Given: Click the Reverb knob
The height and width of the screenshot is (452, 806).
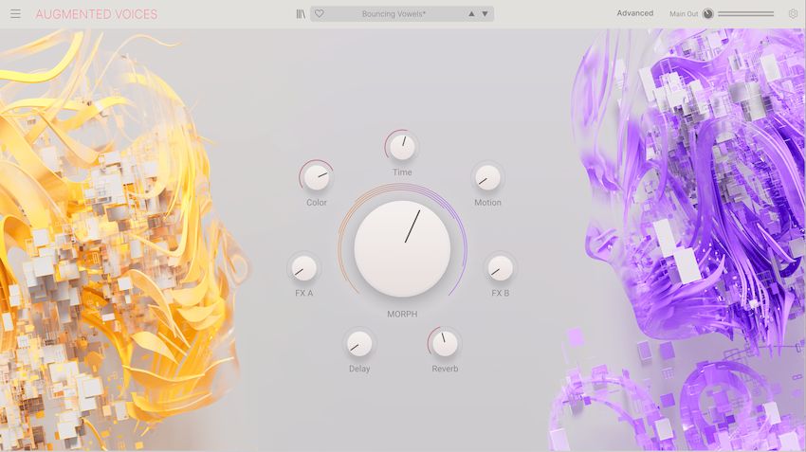Looking at the screenshot, I should click(445, 344).
